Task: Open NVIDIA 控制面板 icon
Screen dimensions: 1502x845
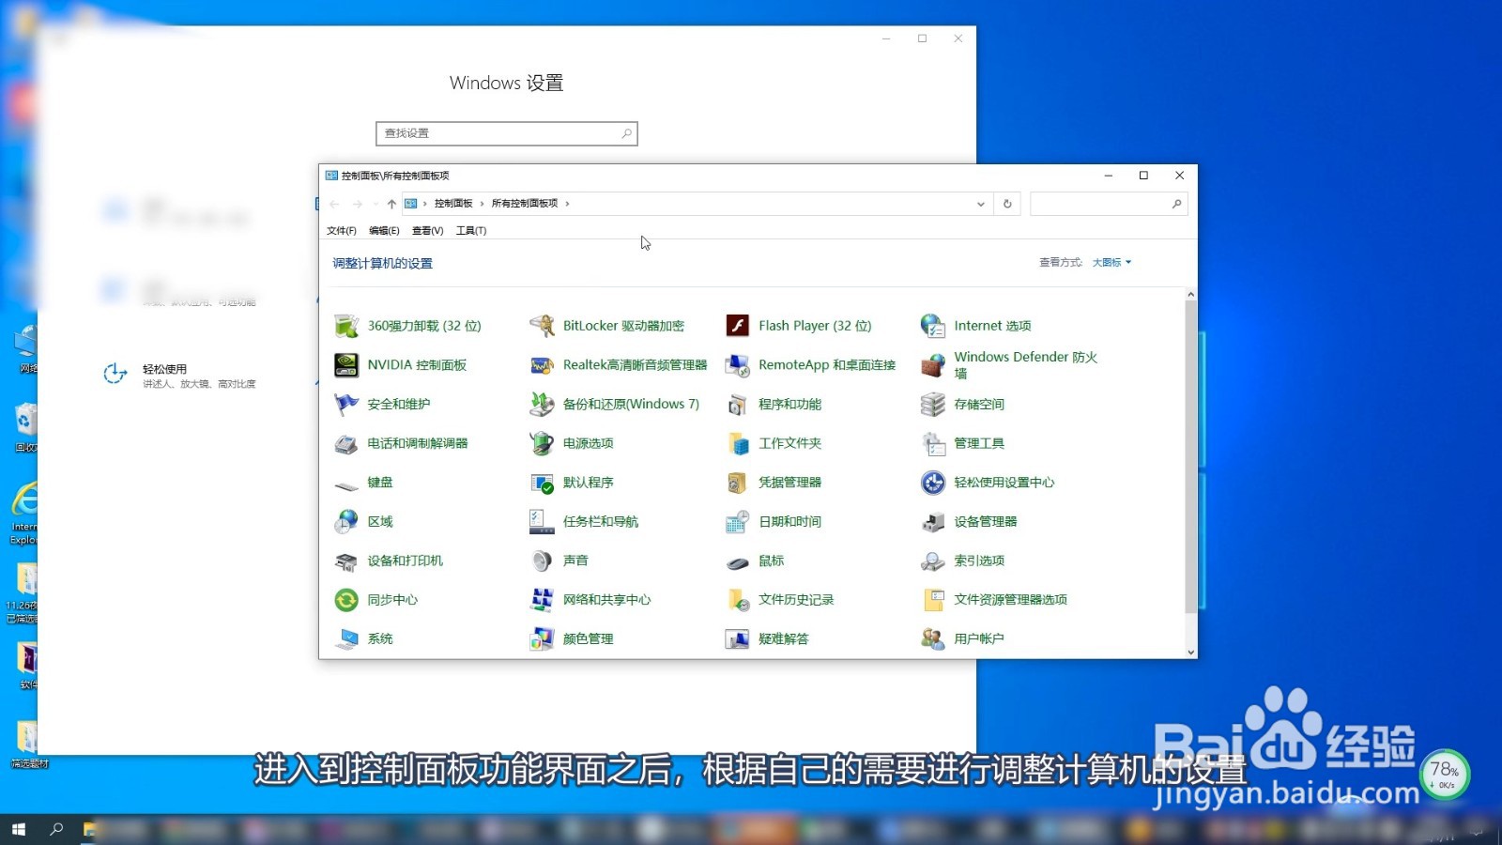Action: point(346,365)
